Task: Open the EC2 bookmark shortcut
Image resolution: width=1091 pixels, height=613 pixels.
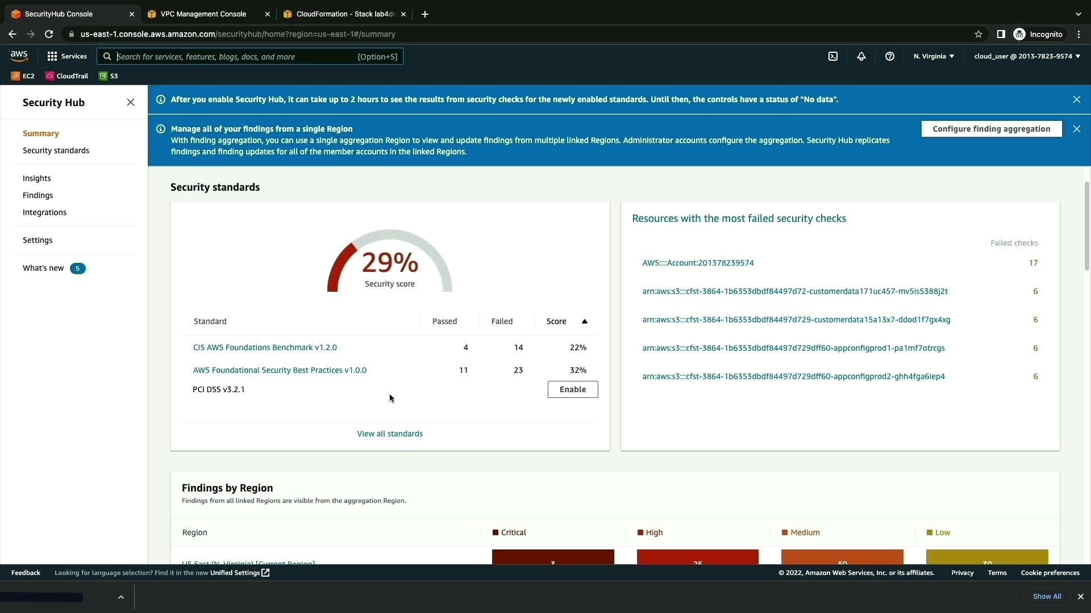Action: [23, 76]
